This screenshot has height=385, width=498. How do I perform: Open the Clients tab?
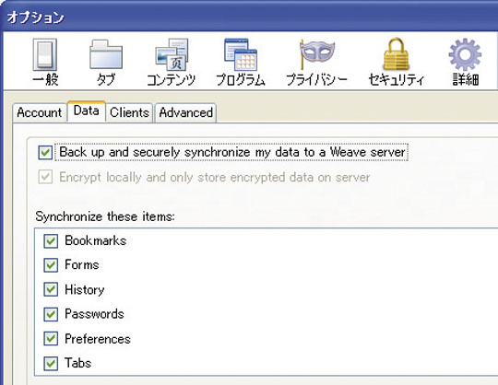point(129,112)
